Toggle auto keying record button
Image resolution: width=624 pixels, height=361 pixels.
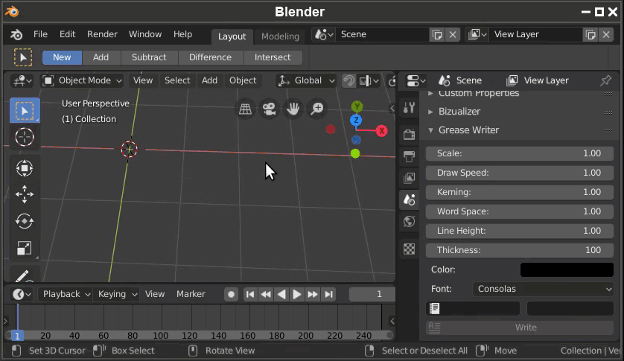pos(231,295)
